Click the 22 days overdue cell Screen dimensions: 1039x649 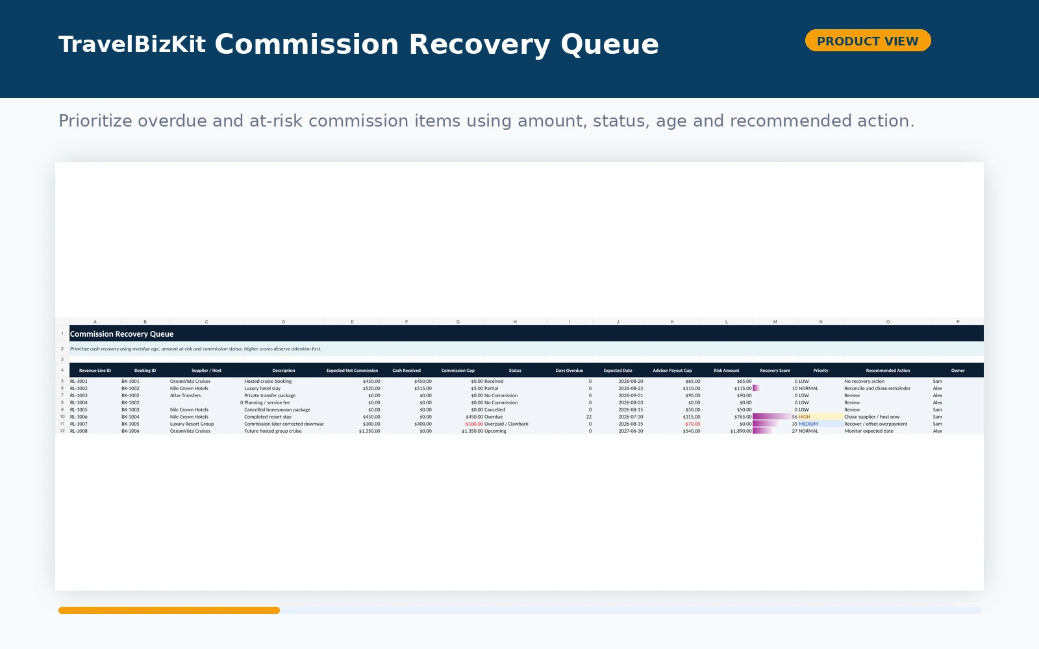(570, 417)
